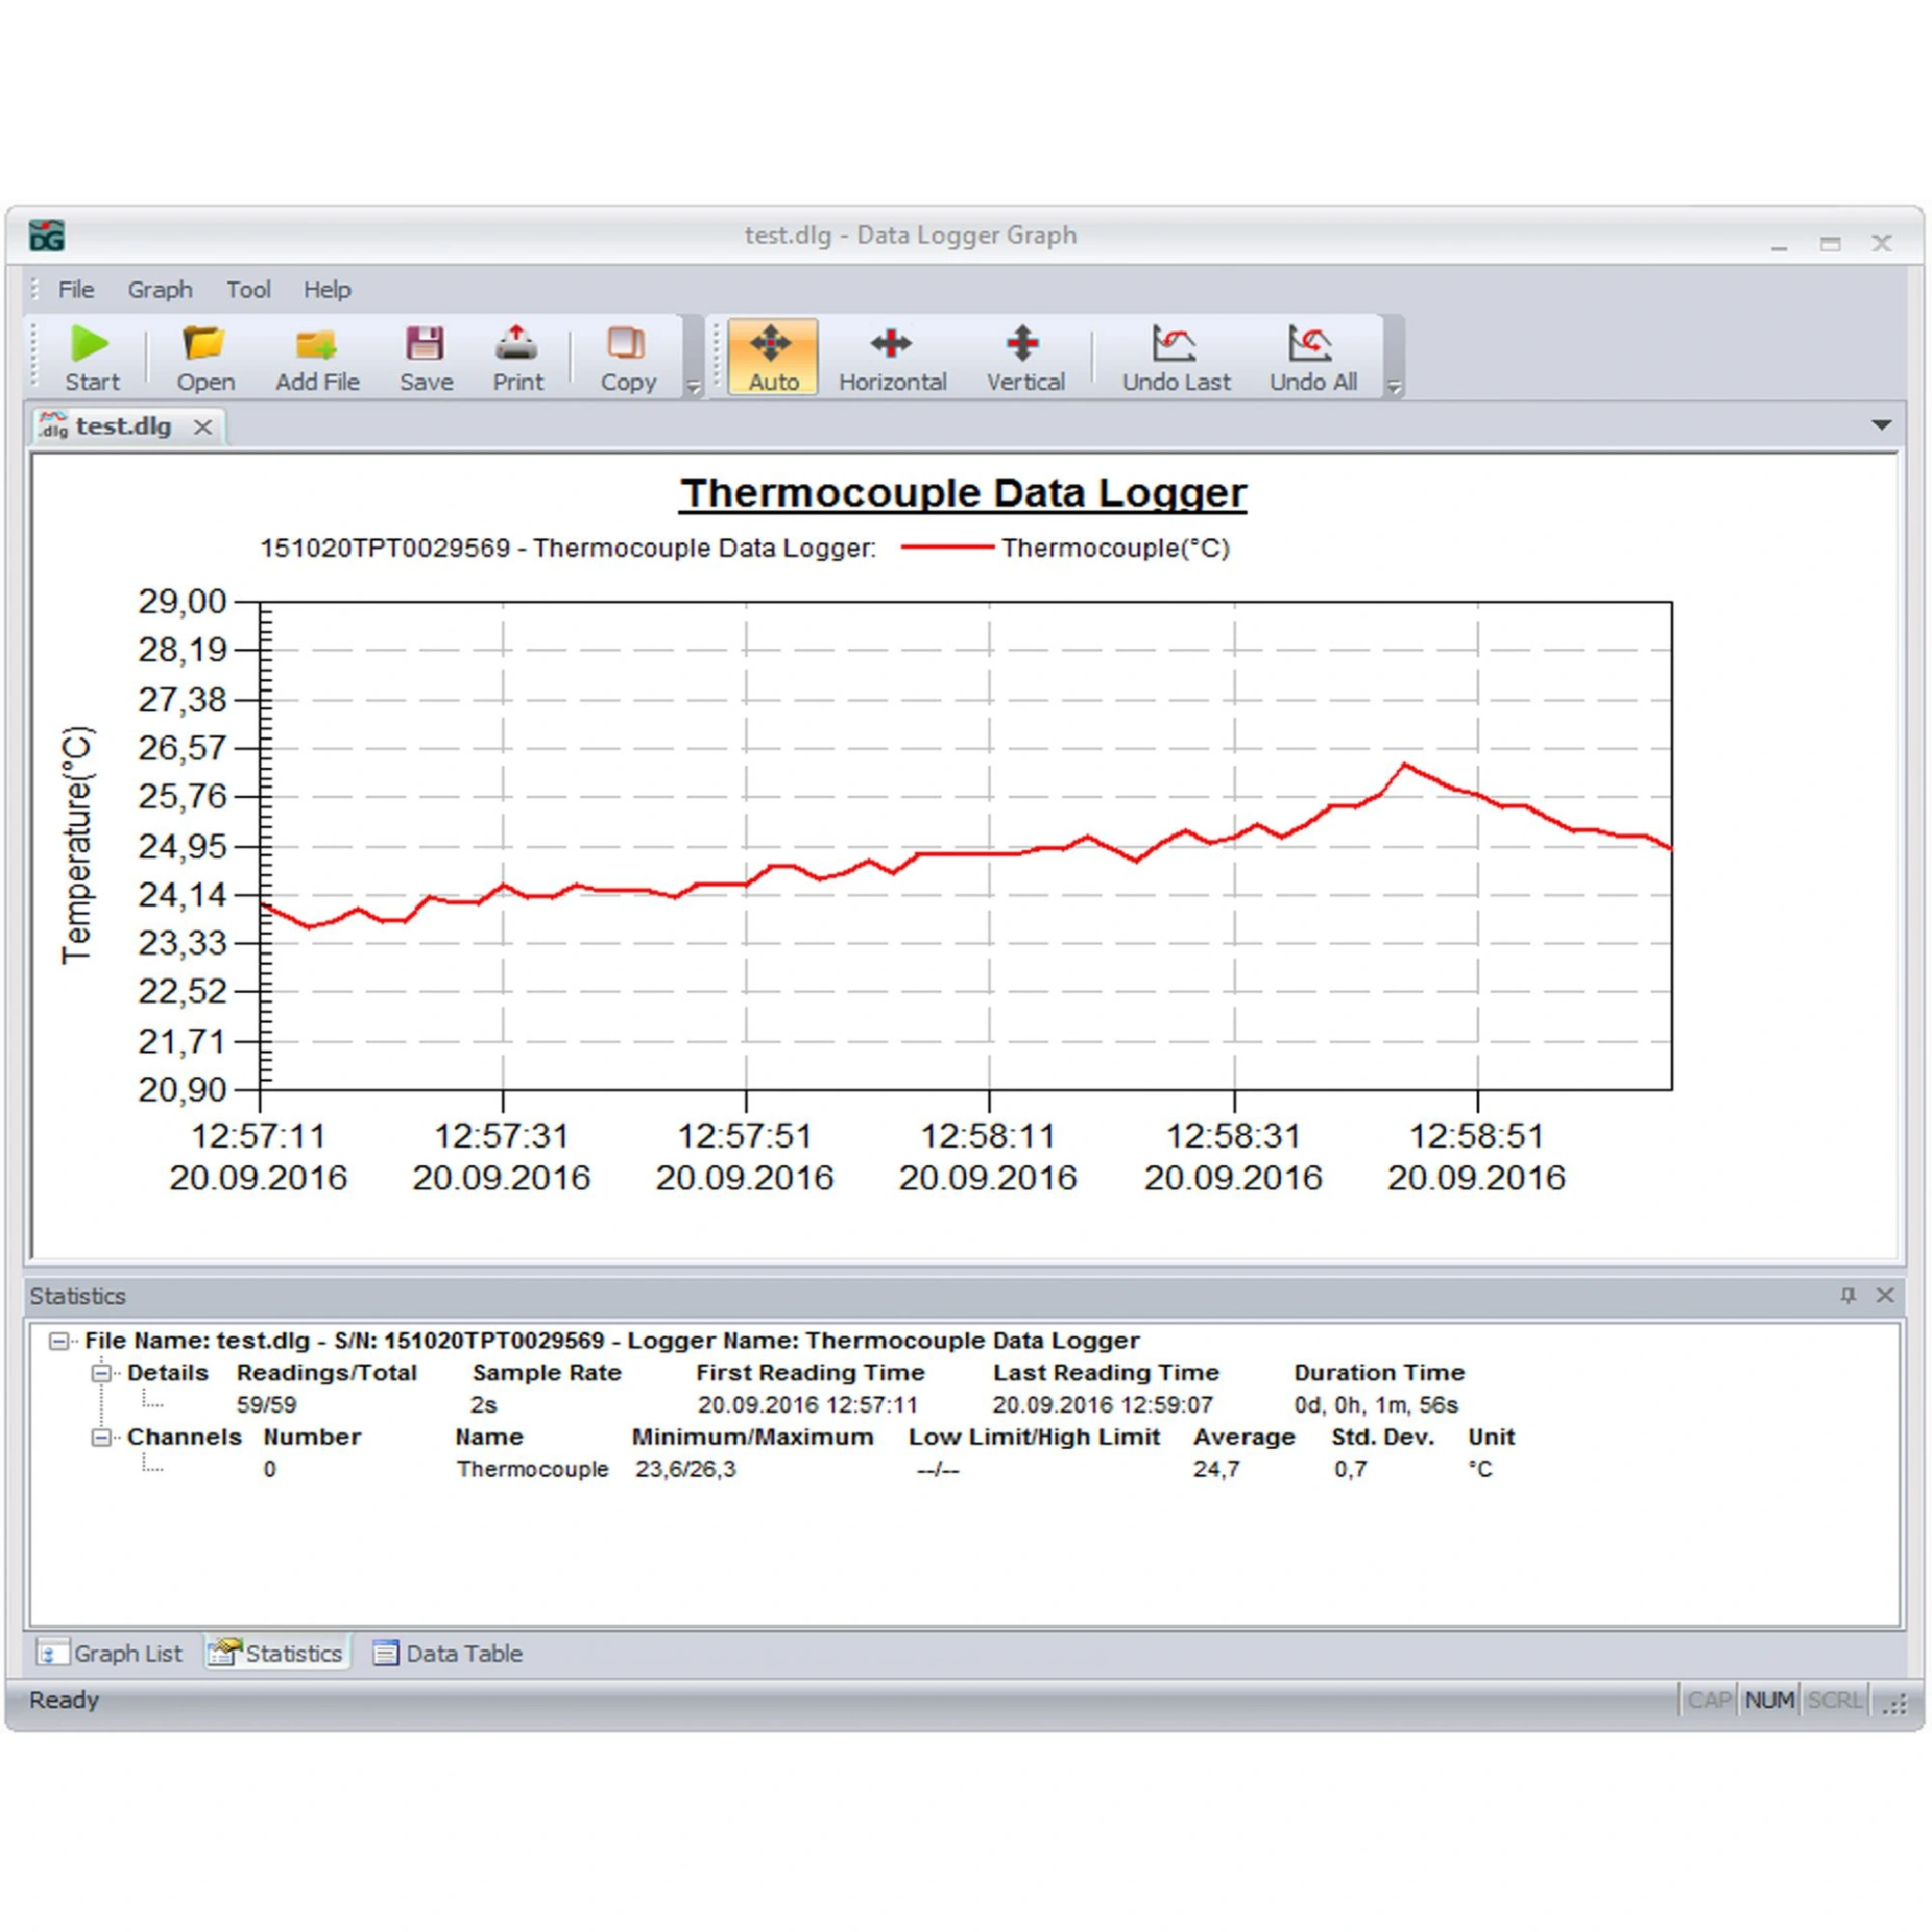1932x1932 pixels.
Task: Click the first reading time 12:57:11 value
Action: coord(807,1405)
